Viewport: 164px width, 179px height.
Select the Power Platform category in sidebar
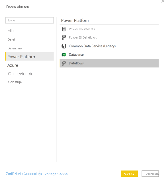pos(30,57)
